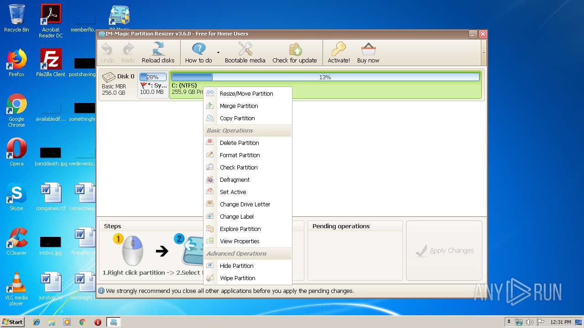Show hidden tray icons arrow
This screenshot has width=584, height=328.
(509, 322)
